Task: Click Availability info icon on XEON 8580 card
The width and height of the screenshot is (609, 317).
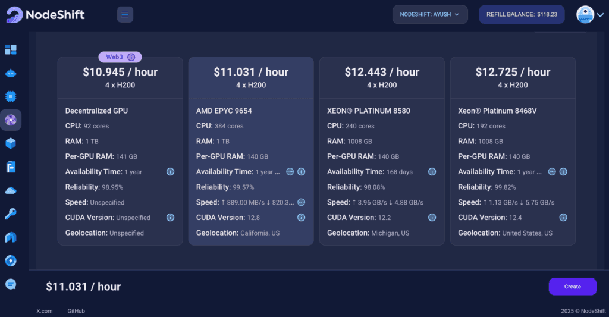Action: pos(432,172)
